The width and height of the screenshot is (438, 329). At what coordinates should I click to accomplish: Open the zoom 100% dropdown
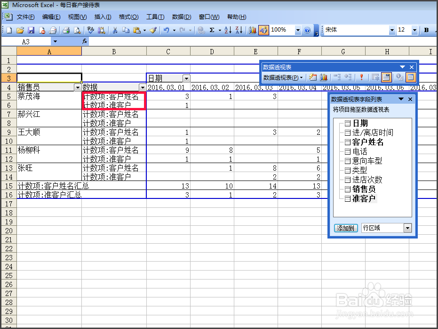298,30
